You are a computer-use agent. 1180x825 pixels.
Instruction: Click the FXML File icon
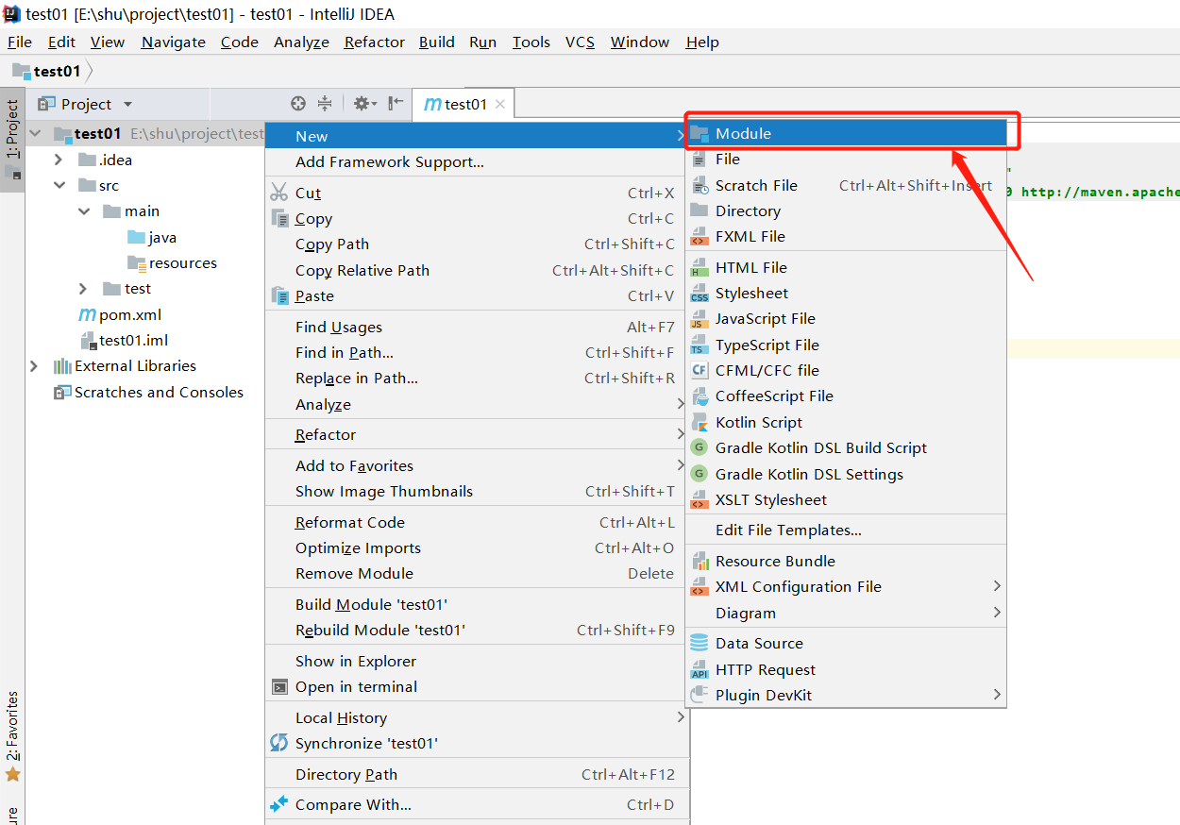coord(700,236)
